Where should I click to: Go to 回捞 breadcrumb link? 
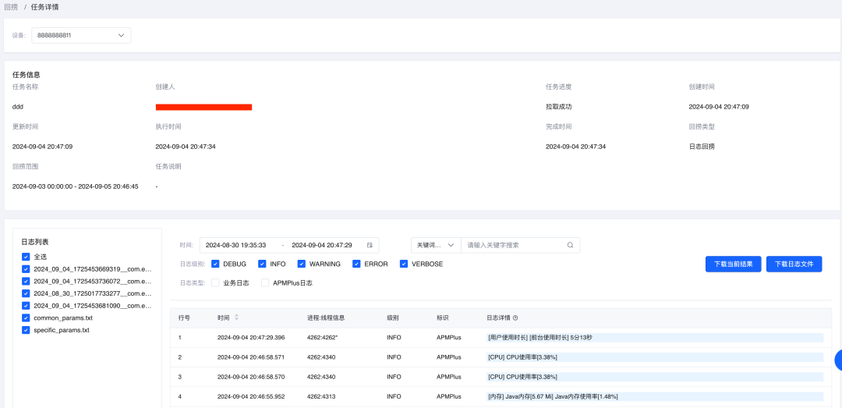pos(11,7)
